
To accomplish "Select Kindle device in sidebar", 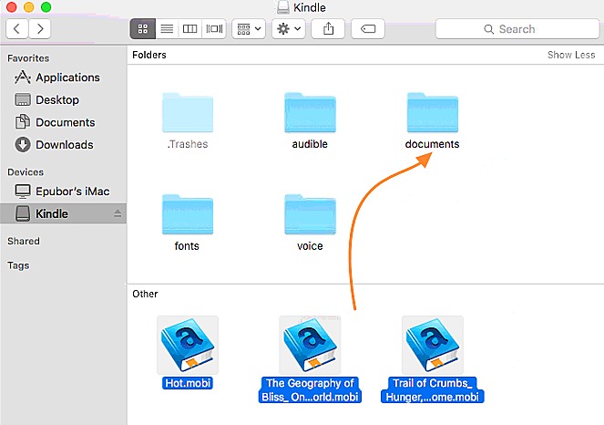I will [x=63, y=213].
